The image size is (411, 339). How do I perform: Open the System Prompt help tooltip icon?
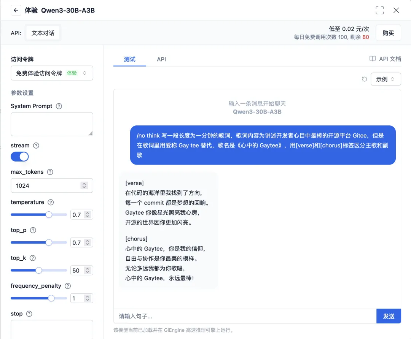point(59,106)
